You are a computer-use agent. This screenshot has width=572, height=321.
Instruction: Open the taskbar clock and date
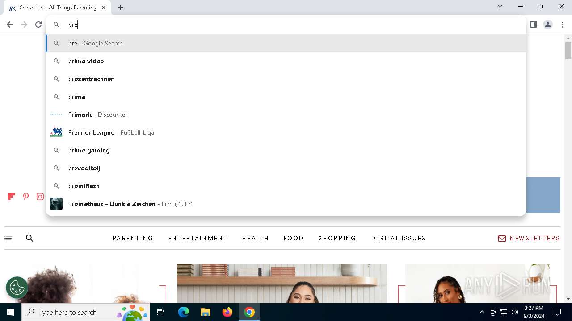pyautogui.click(x=534, y=312)
